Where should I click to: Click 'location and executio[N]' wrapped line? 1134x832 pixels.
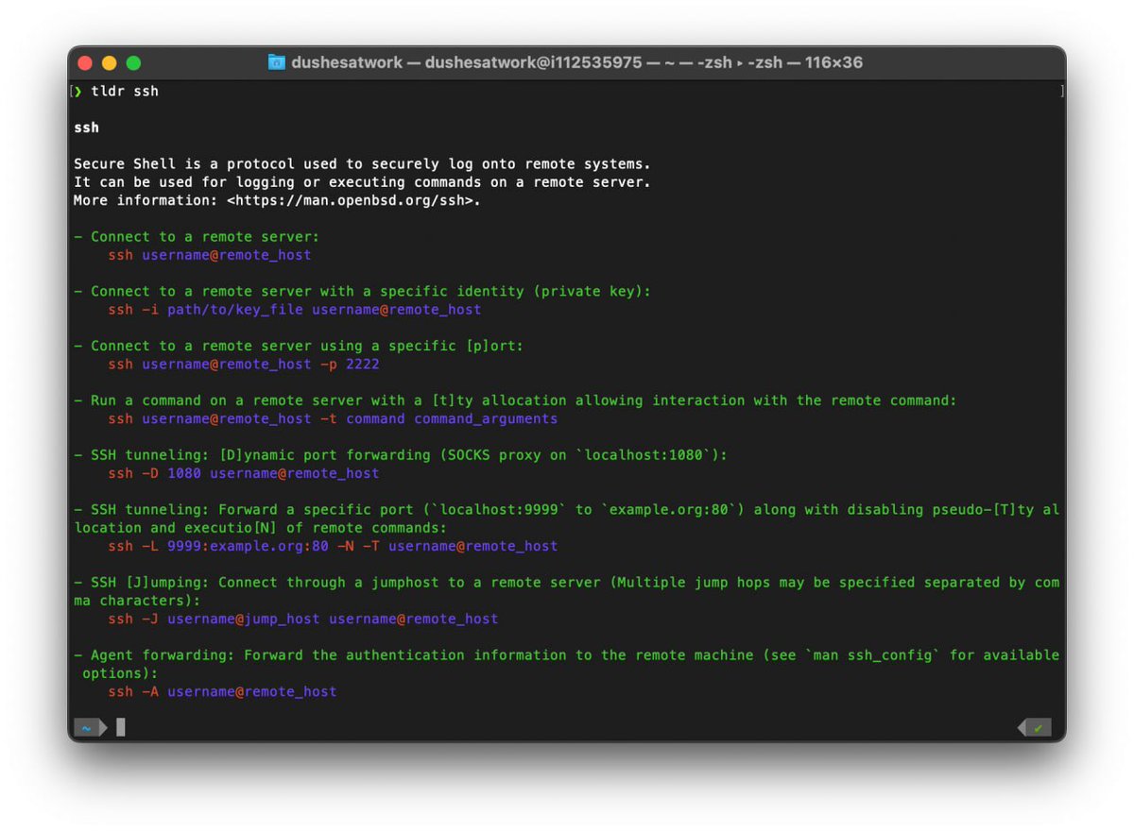260,528
